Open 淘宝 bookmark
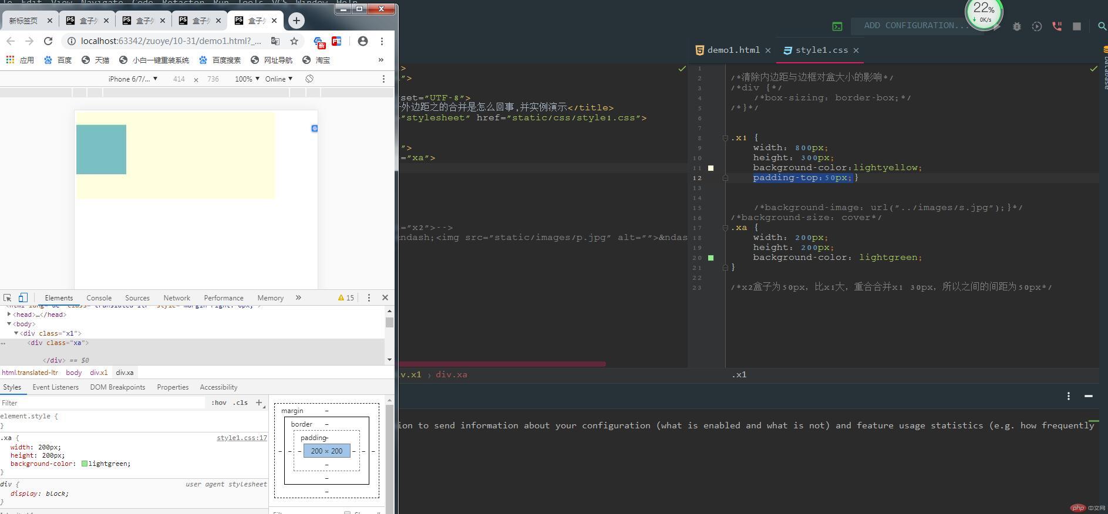1108x514 pixels. [x=316, y=60]
